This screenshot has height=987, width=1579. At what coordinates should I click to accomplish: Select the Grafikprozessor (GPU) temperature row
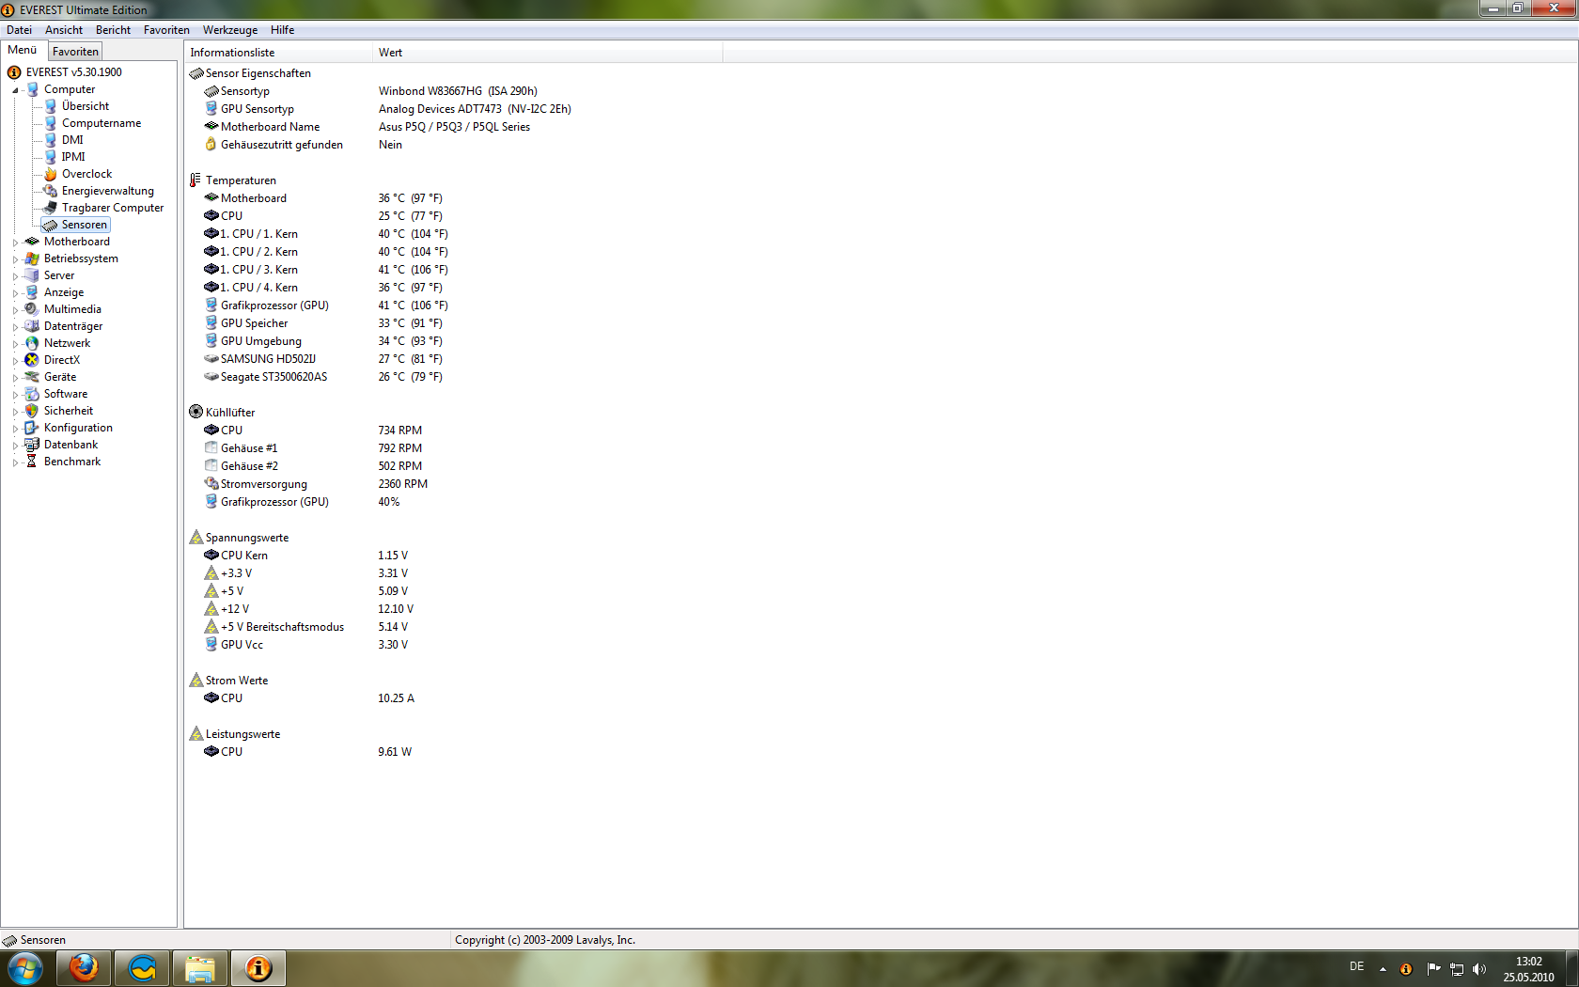click(x=455, y=305)
